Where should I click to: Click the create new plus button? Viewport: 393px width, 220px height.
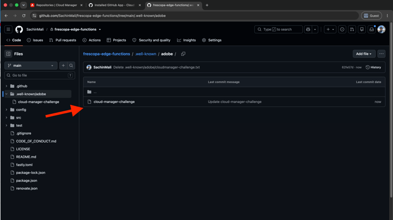coord(330,29)
